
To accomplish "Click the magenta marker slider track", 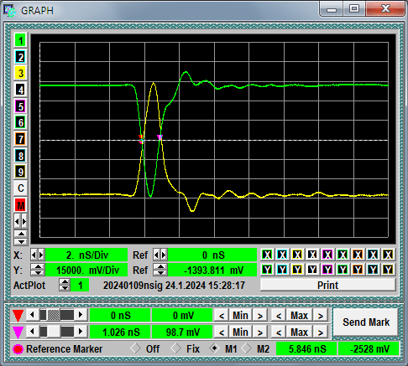I will [x=56, y=332].
